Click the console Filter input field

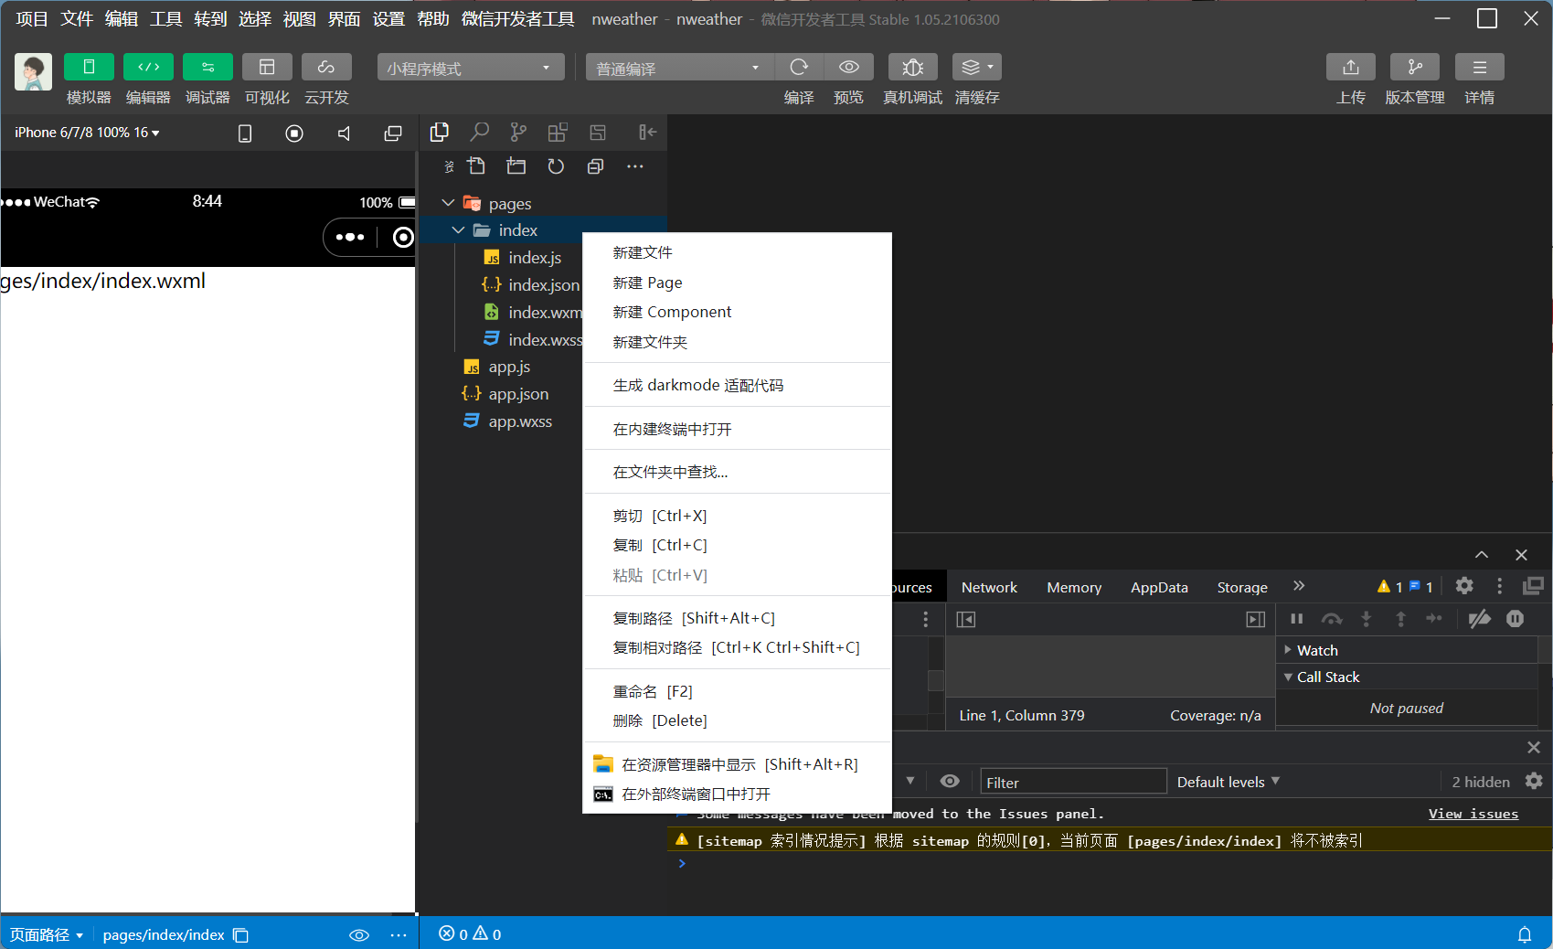pos(1073,782)
